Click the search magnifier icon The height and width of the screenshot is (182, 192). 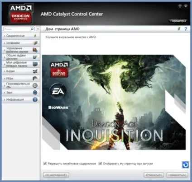click(x=32, y=29)
